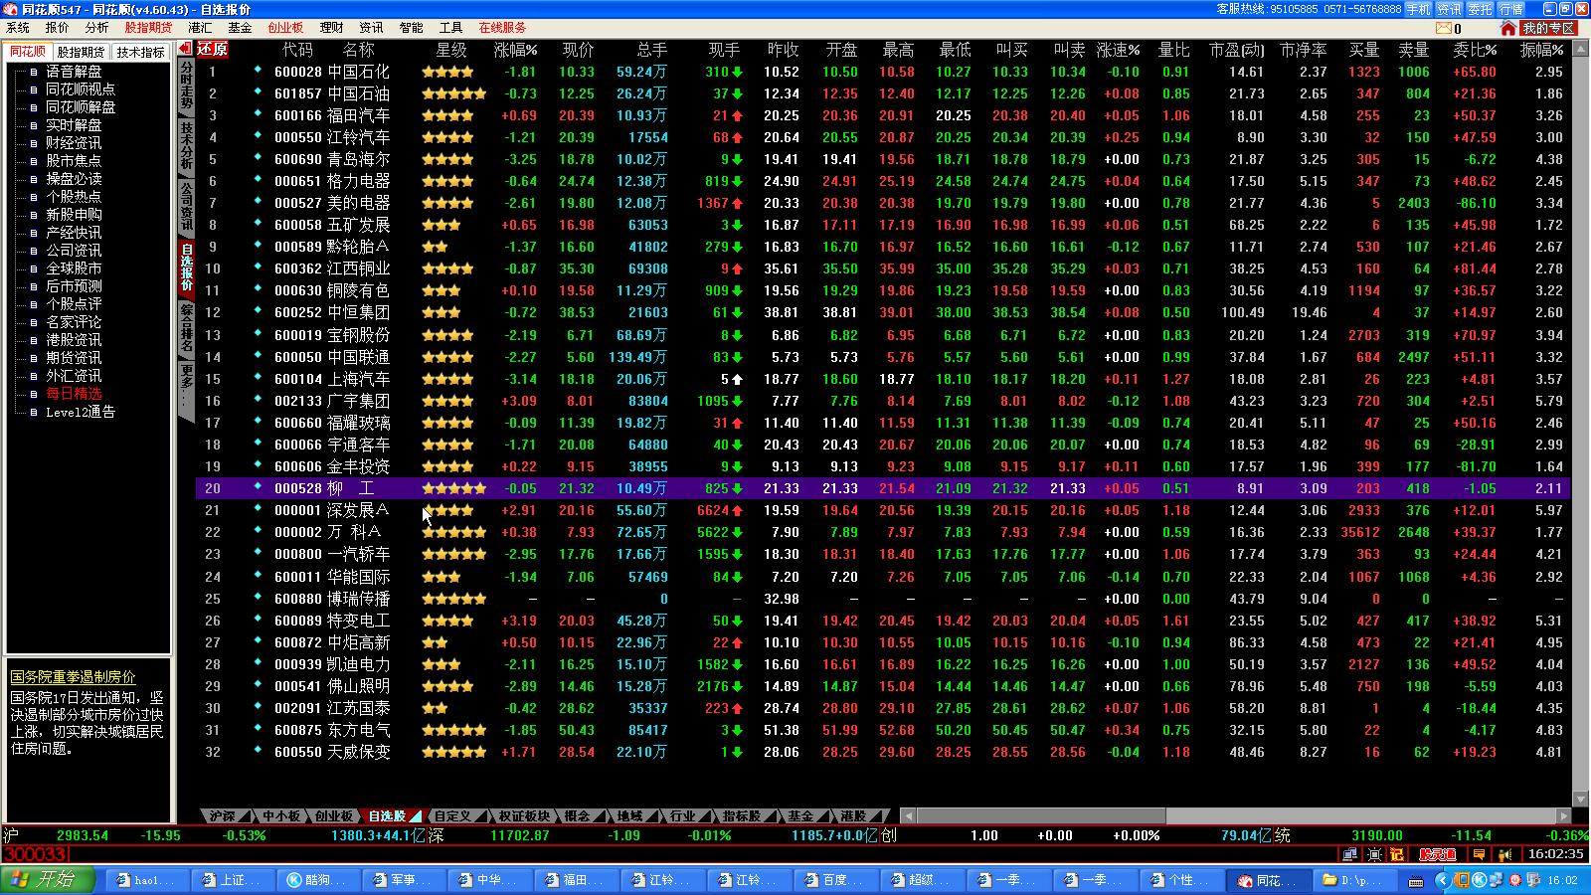Open the red home icon for 我的专区

1508,29
